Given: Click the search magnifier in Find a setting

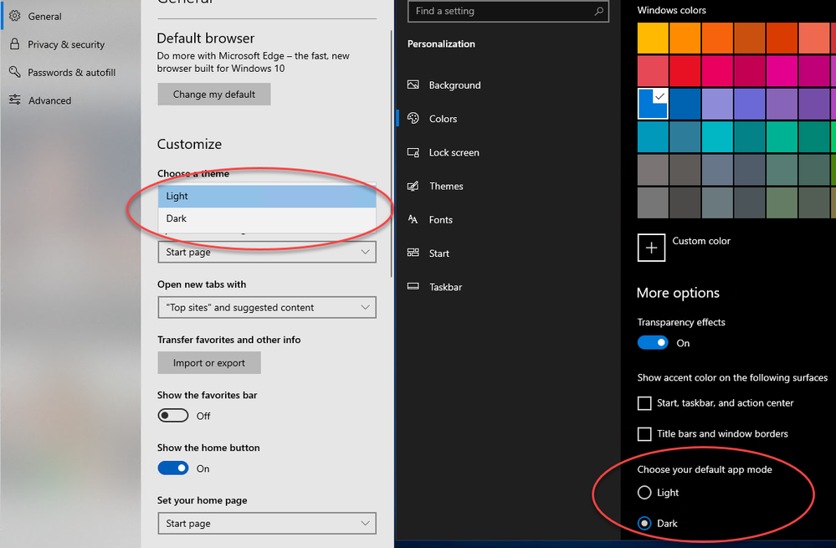Looking at the screenshot, I should (x=598, y=11).
